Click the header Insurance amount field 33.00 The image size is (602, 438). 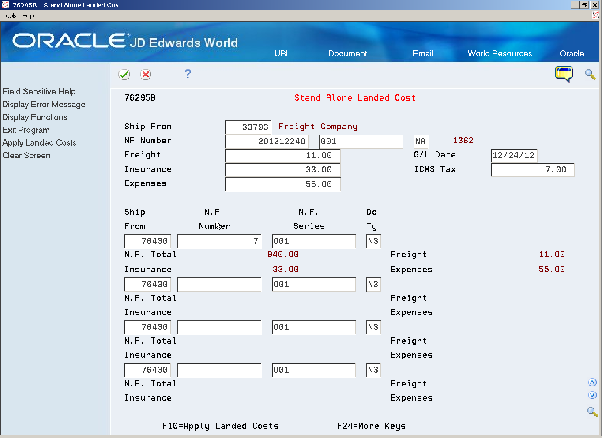282,170
